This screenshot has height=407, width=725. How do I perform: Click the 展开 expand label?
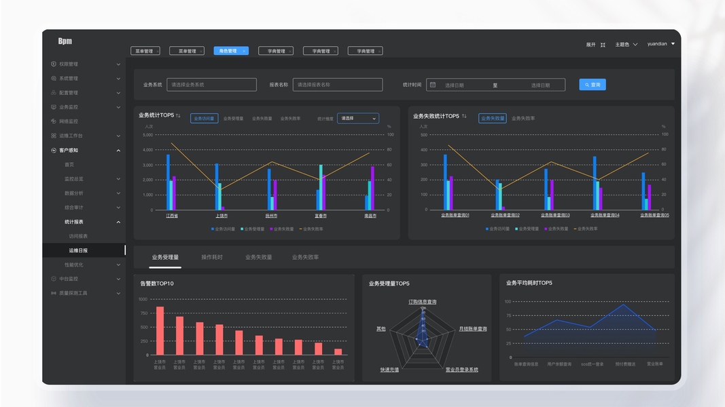(x=590, y=45)
